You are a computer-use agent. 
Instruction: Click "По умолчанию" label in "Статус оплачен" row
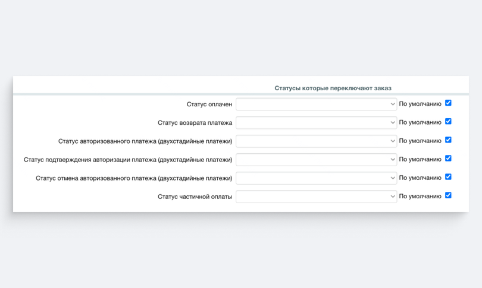(x=420, y=104)
